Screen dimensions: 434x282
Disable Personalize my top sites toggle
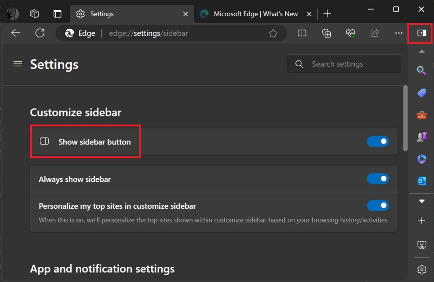click(x=378, y=205)
